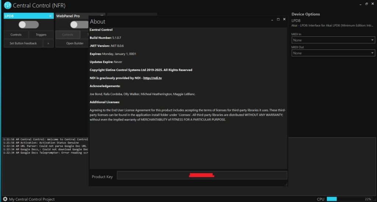
Task: Click the .NET Version text line
Action: [x=107, y=46]
